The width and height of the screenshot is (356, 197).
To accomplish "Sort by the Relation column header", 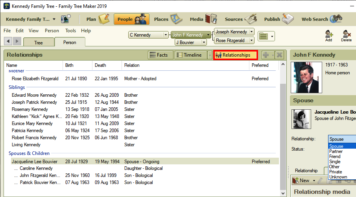I will pos(186,65).
